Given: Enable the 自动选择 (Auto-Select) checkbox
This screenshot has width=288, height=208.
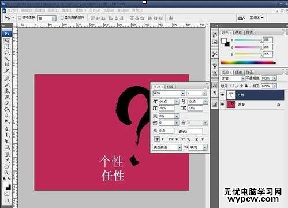Looking at the screenshot, I should coord(20,18).
